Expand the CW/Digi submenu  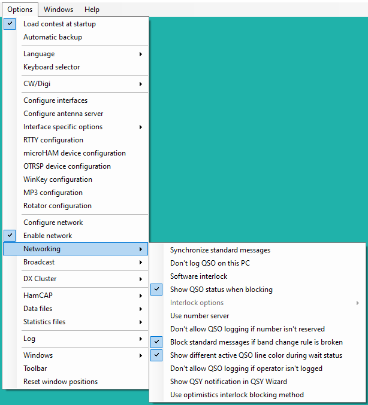point(76,84)
